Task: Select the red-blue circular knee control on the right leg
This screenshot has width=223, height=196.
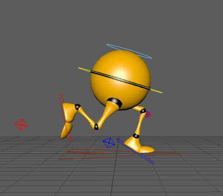Action: 148,114
